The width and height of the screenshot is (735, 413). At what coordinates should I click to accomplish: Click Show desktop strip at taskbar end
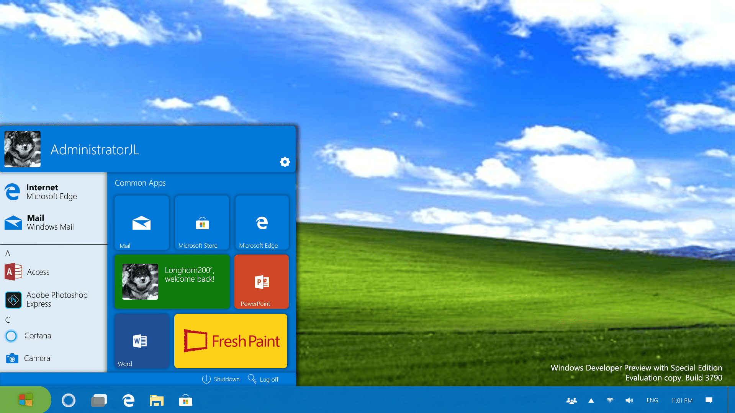pos(731,400)
